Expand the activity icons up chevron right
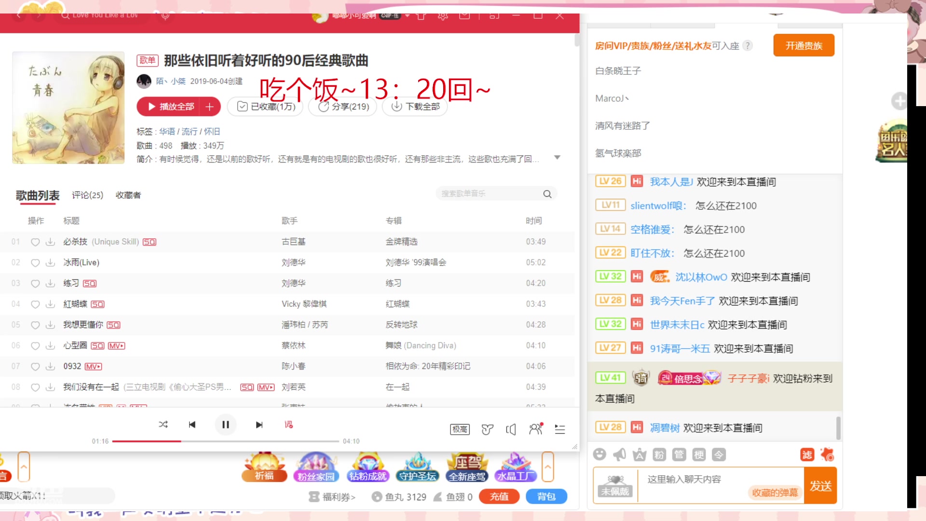Screen dimensions: 926x521 point(547,466)
